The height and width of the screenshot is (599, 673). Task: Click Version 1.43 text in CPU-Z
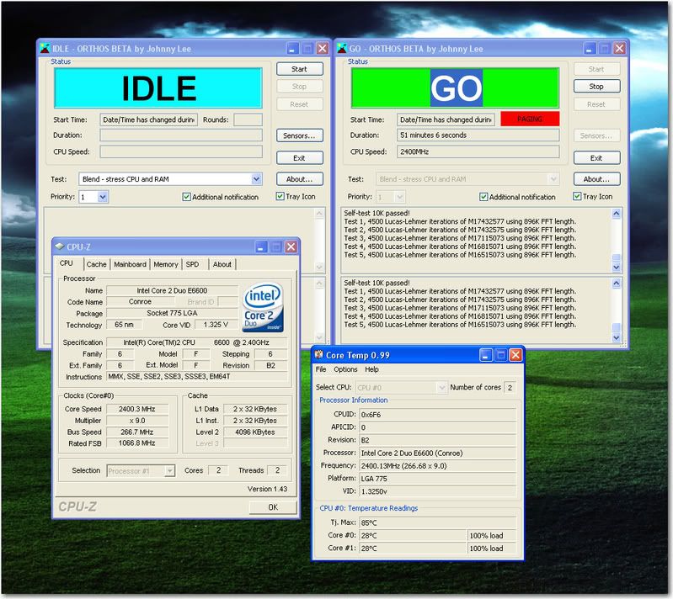(267, 489)
